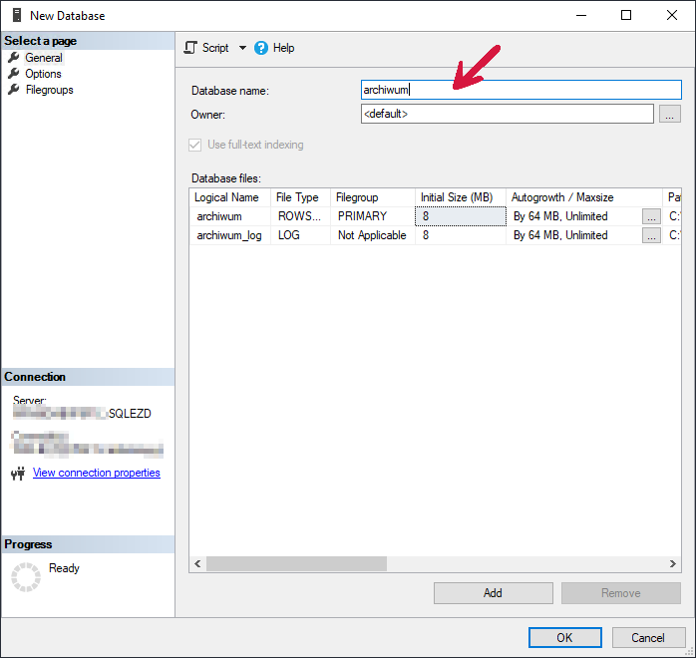The image size is (696, 658).
Task: Expand the Script dropdown arrow
Action: (242, 48)
